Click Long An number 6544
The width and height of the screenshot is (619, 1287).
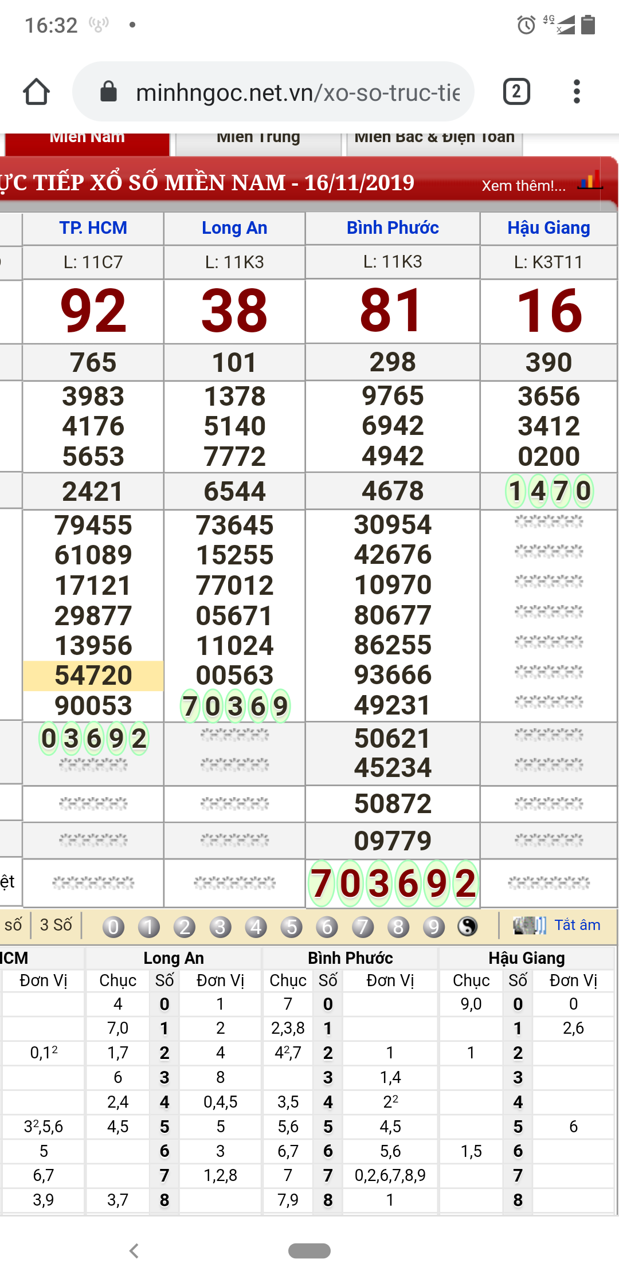pyautogui.click(x=234, y=491)
